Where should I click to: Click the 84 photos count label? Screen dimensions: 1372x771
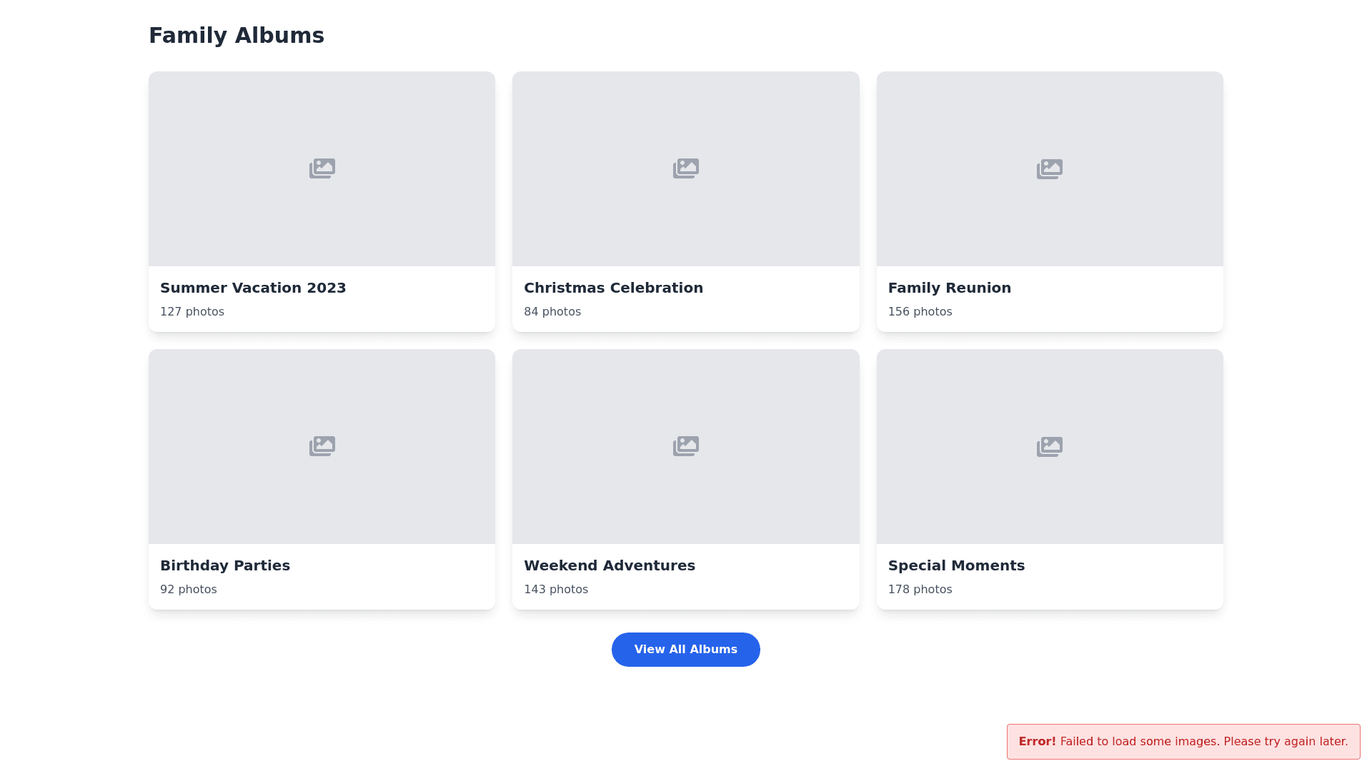552,312
